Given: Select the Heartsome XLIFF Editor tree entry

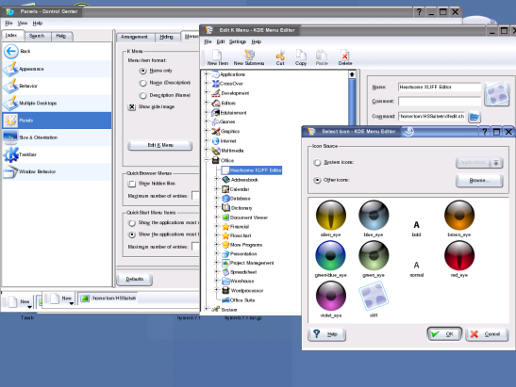Looking at the screenshot, I should (252, 170).
